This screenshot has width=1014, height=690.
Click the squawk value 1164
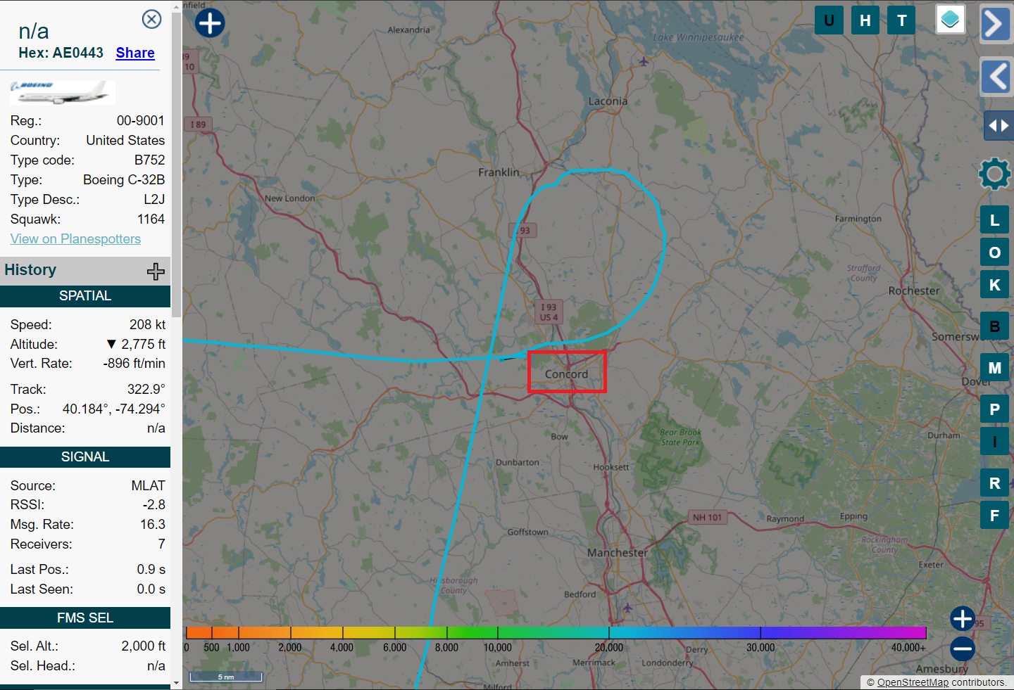[151, 219]
